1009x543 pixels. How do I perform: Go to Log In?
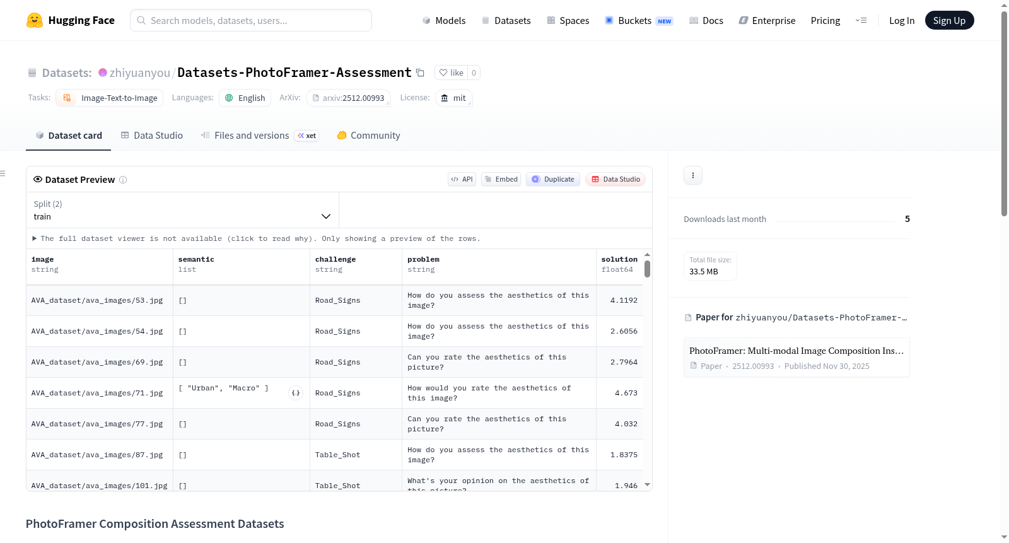pyautogui.click(x=902, y=21)
